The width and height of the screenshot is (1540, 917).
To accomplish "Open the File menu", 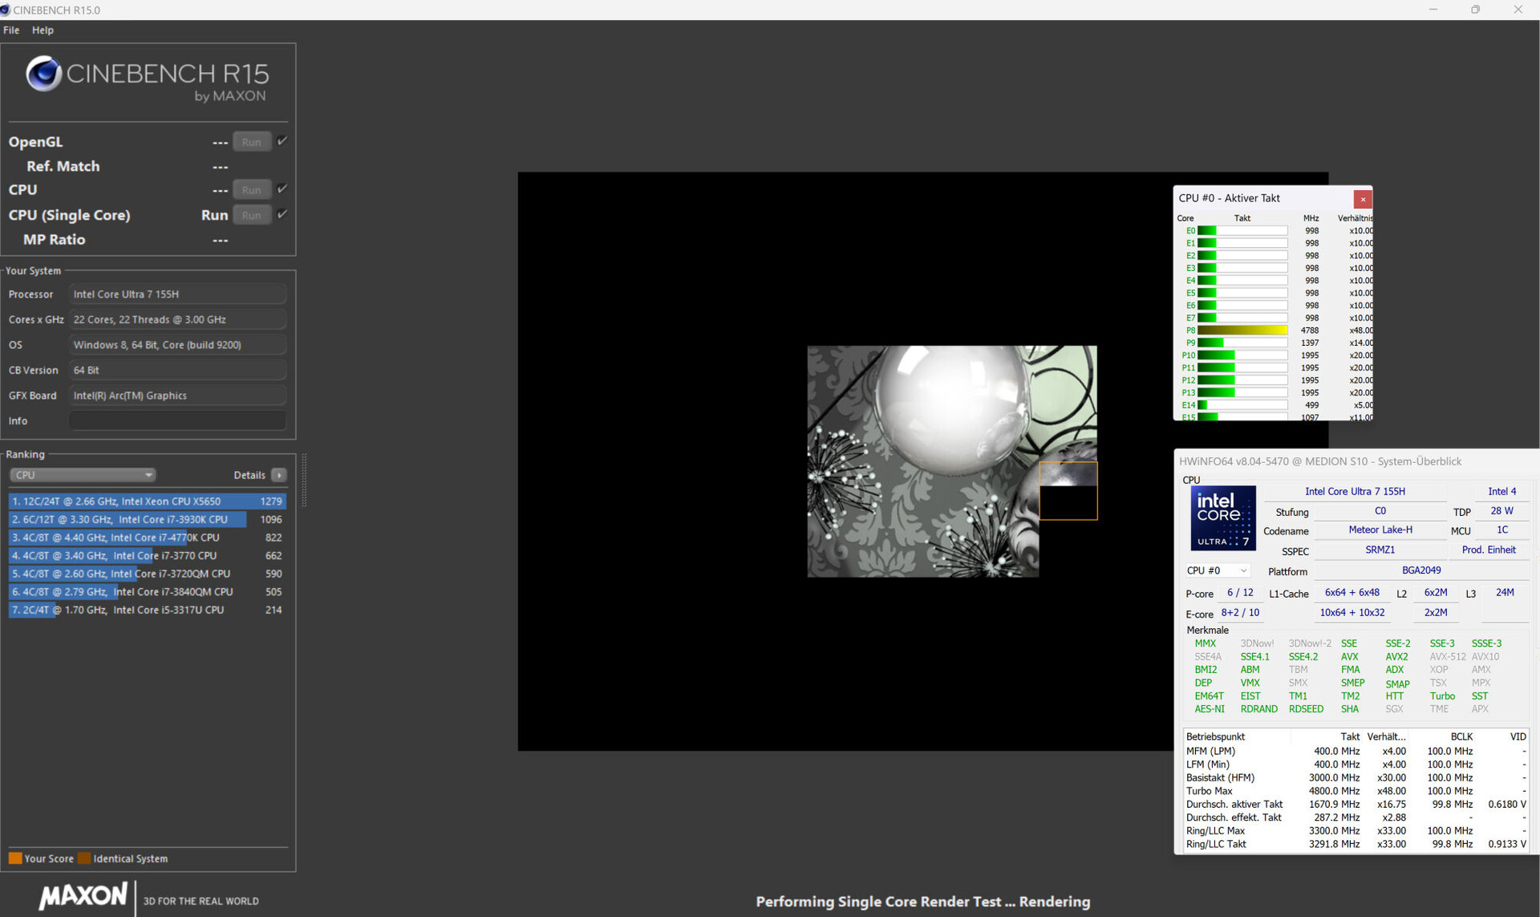I will coord(11,30).
